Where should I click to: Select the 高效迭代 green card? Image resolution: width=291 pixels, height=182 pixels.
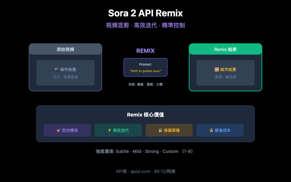tap(118, 130)
